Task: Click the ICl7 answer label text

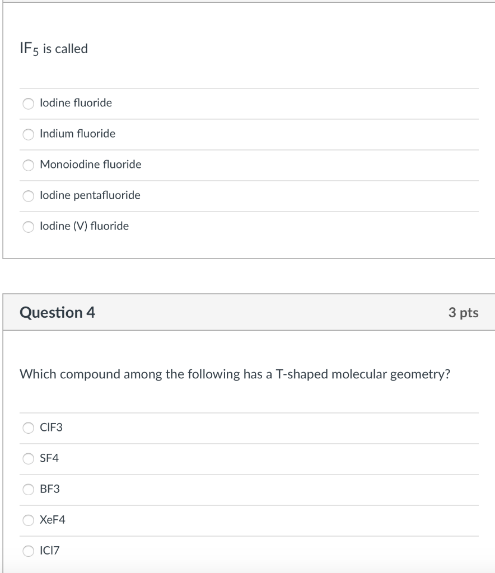Action: coord(50,551)
